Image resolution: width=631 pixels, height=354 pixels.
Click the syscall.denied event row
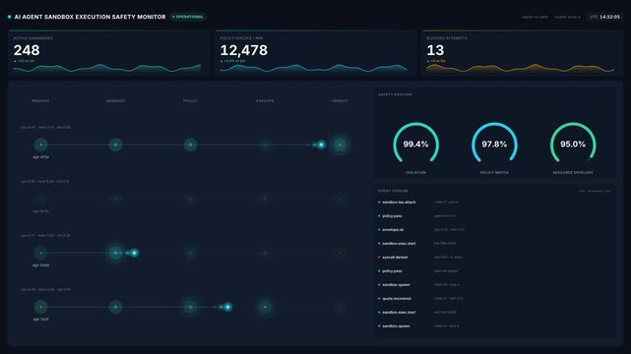[x=494, y=258]
